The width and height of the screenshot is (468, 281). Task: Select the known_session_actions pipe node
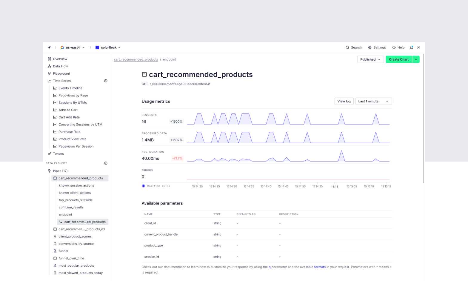click(x=76, y=185)
